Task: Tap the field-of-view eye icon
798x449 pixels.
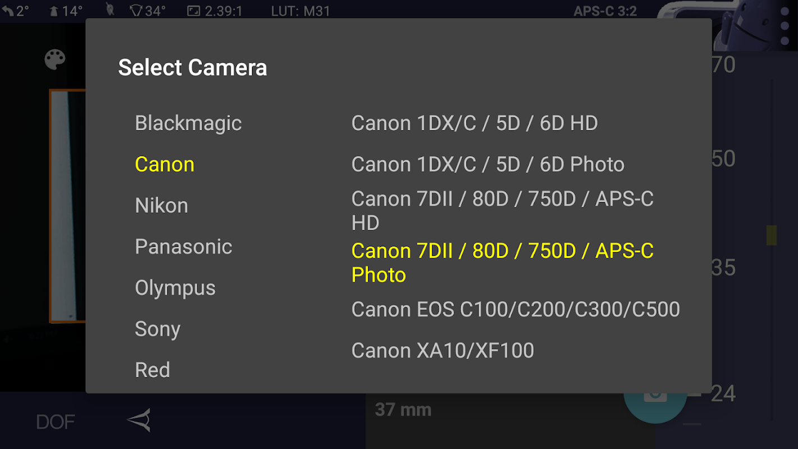Action: pyautogui.click(x=139, y=420)
